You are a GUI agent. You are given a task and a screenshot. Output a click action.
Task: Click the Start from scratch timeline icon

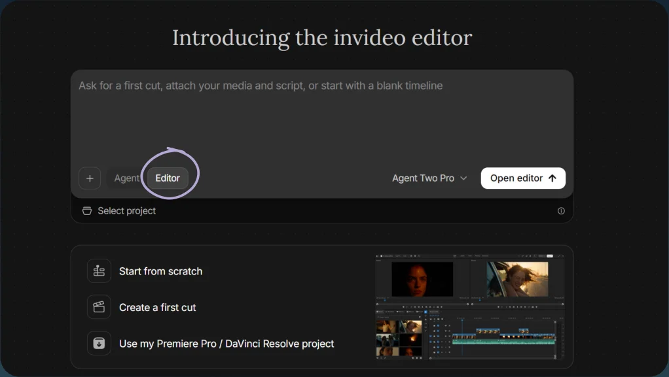99,271
